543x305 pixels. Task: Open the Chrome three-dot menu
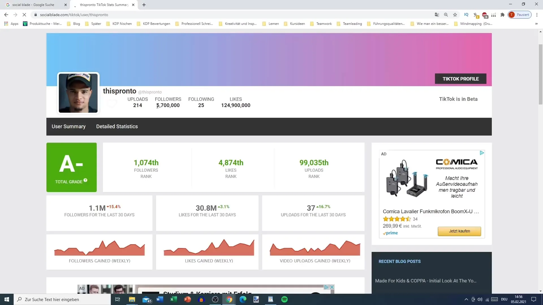pyautogui.click(x=537, y=15)
